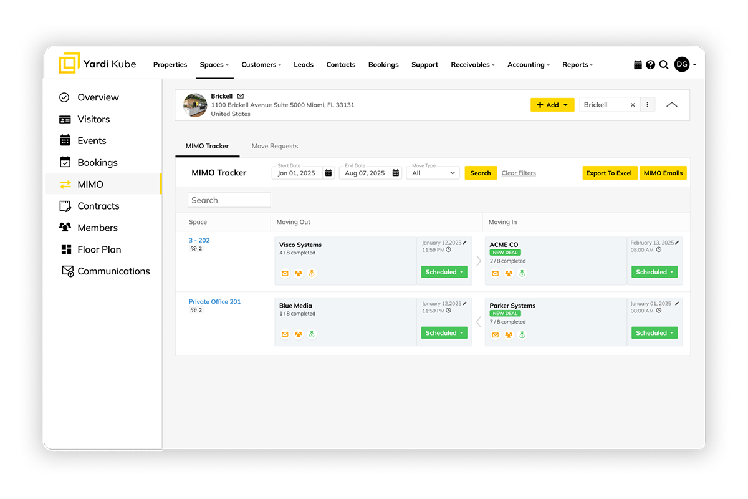Edit the Parker Systems move date pencil
The width and height of the screenshot is (748, 499).
click(x=678, y=303)
